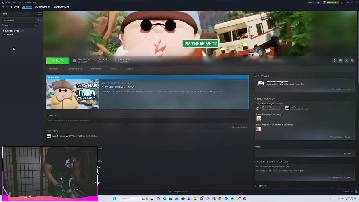
Task: Click the New Note button
Action: tap(347, 153)
